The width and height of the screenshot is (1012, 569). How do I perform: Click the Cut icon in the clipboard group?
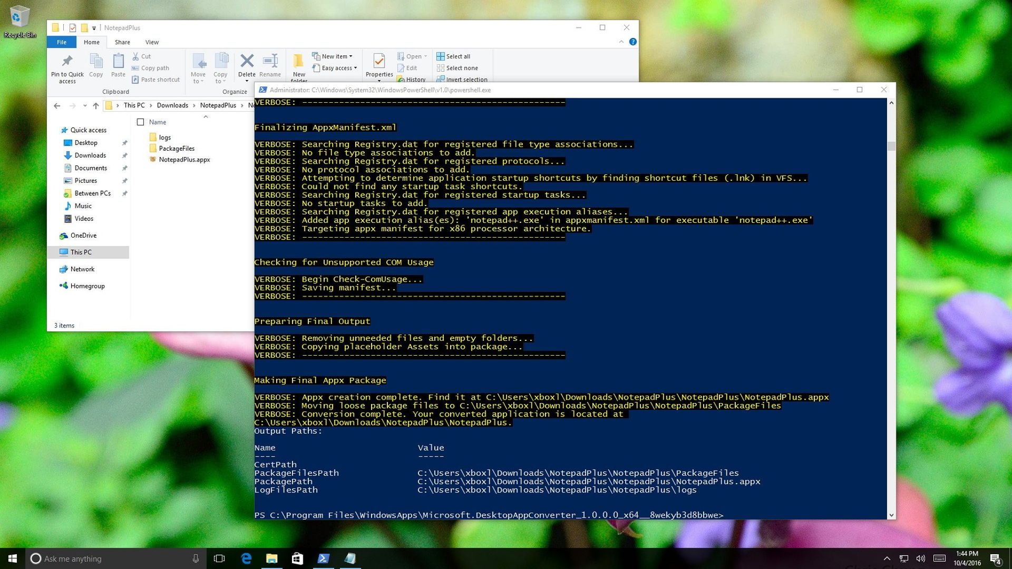(141, 56)
